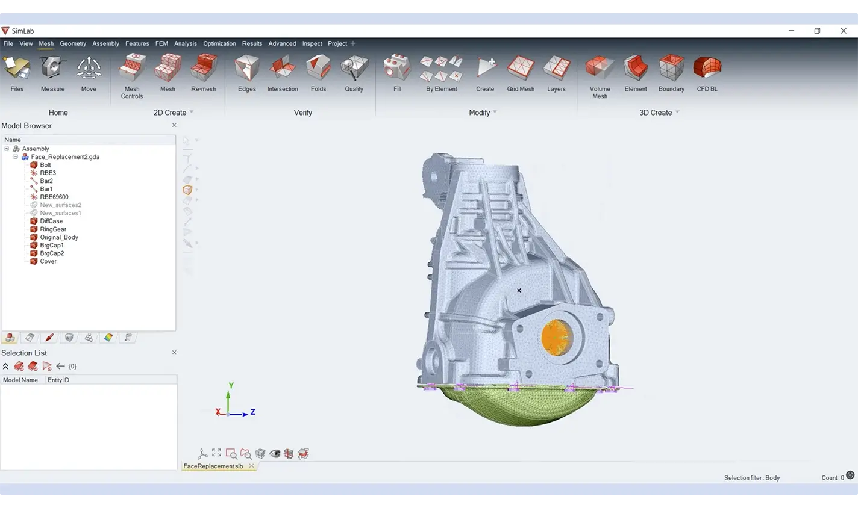Screen dimensions: 858x508
Task: Switch to the Analysis ribbon tab
Action: pyautogui.click(x=185, y=43)
